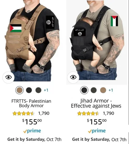
Task: Select the tan swatch under the left product
Action: 19,90
